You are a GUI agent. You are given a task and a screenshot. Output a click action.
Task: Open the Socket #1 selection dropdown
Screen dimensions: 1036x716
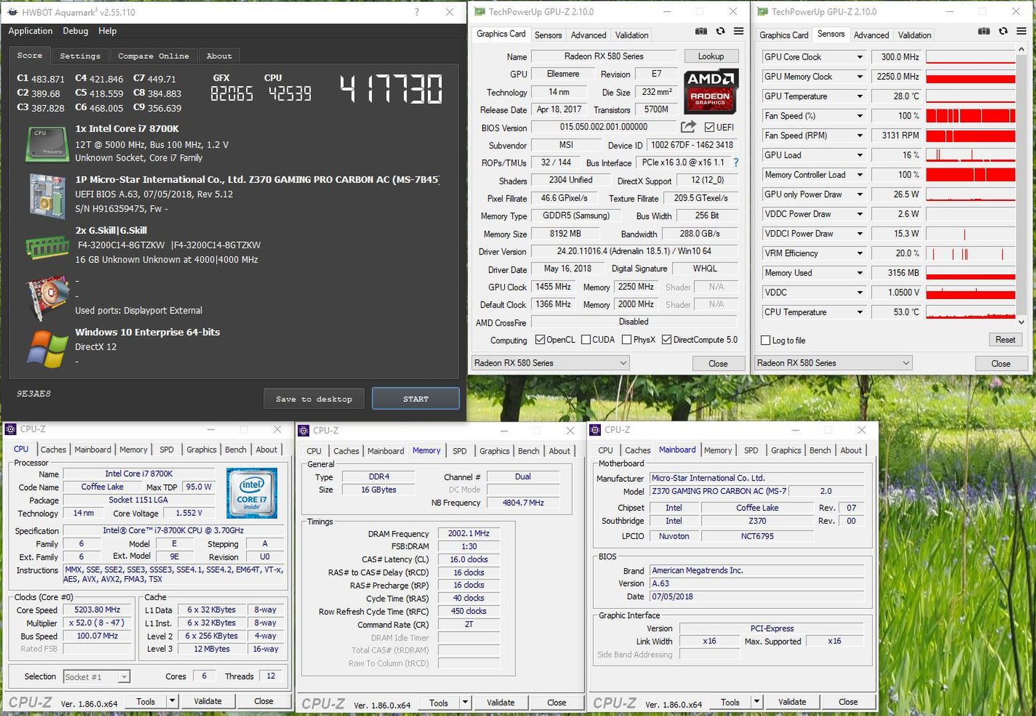[x=97, y=677]
